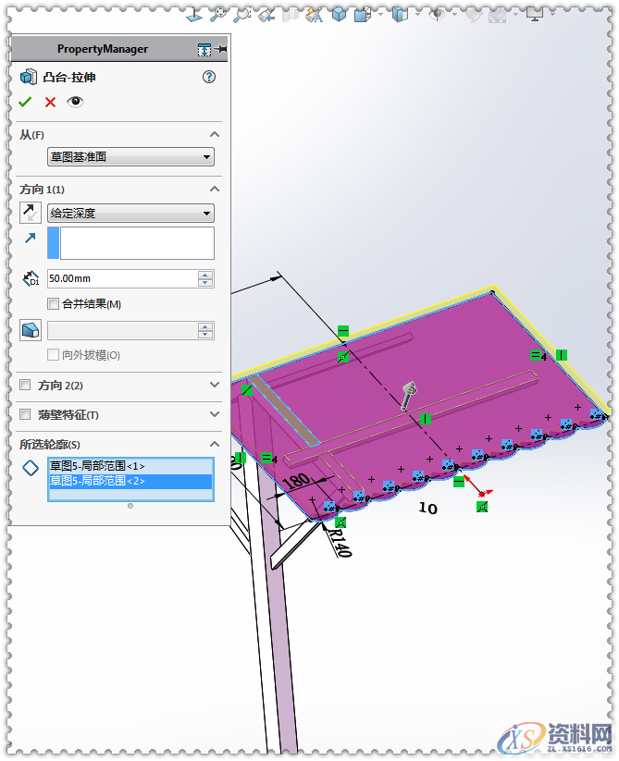Screen dimensions: 619x761
Task: Click the D1 depth icon
Action: pyautogui.click(x=31, y=278)
